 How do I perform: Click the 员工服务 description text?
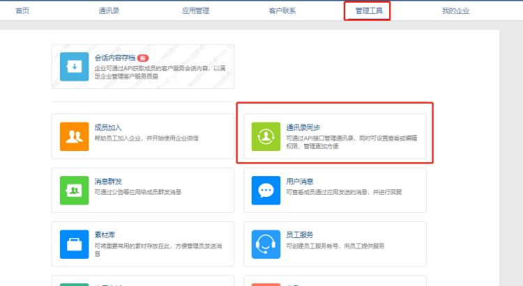click(x=335, y=246)
